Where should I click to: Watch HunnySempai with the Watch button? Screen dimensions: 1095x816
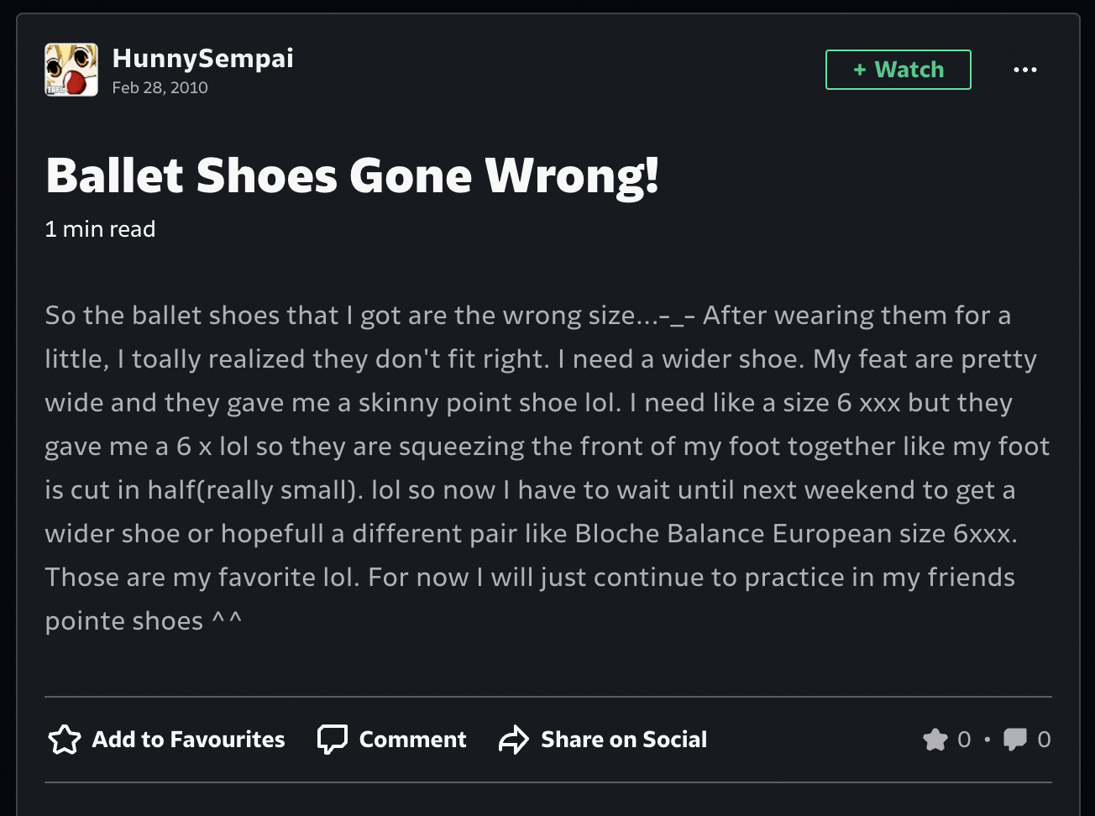(898, 70)
